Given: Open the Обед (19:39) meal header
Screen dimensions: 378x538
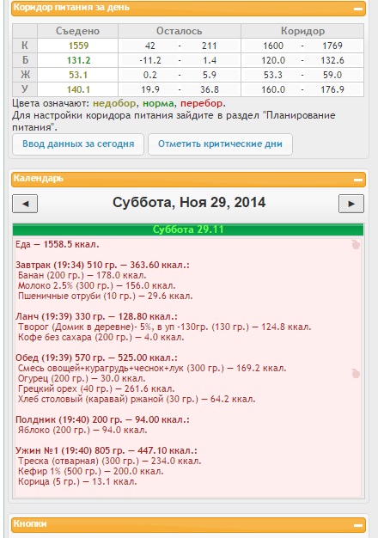Looking at the screenshot, I should coord(96,358).
